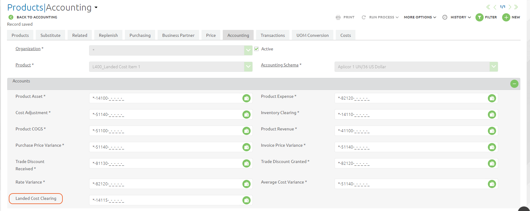Click the Product COGS account input field

165,131
